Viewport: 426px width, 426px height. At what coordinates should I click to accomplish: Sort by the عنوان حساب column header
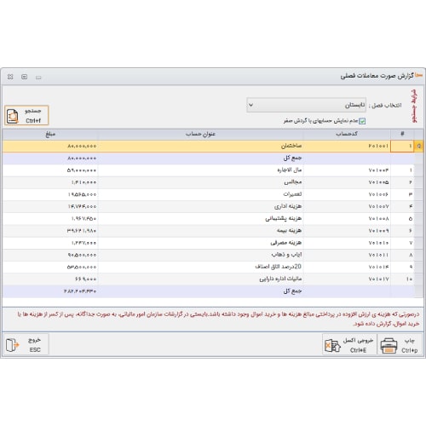[x=200, y=134]
